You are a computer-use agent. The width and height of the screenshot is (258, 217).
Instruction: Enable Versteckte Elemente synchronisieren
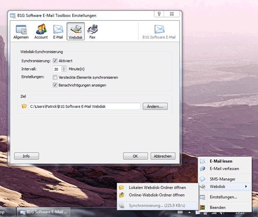[55, 77]
